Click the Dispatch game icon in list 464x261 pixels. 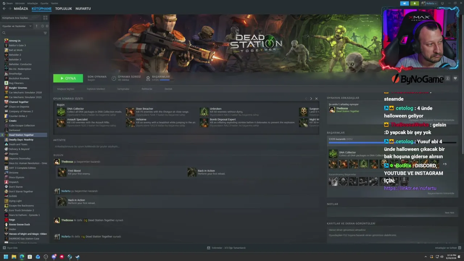coord(6,182)
